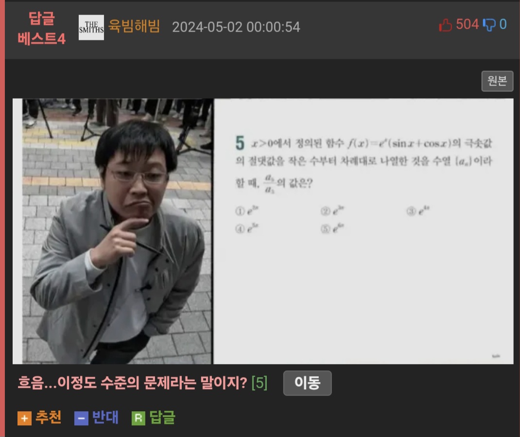Click the 504 upvote count
The width and height of the screenshot is (520, 437).
[467, 25]
